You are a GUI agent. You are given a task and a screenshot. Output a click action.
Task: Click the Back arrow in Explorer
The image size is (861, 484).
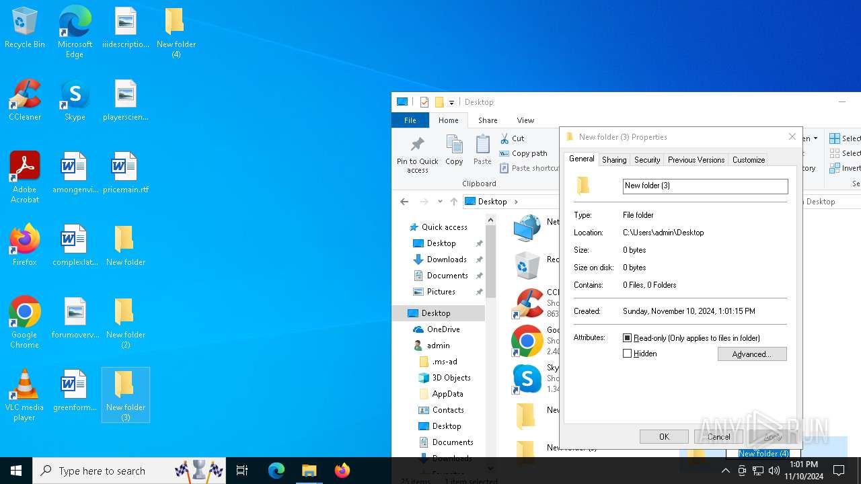404,202
